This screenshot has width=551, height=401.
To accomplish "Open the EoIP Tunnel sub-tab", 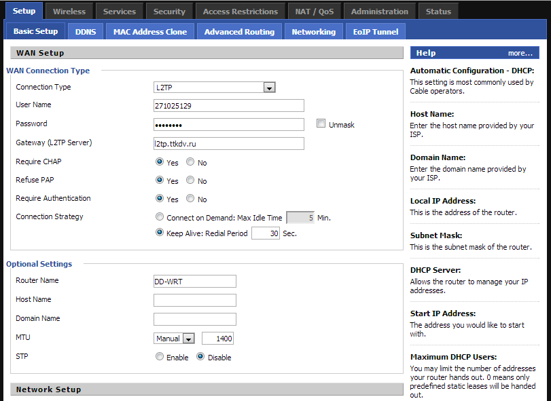I will click(376, 31).
